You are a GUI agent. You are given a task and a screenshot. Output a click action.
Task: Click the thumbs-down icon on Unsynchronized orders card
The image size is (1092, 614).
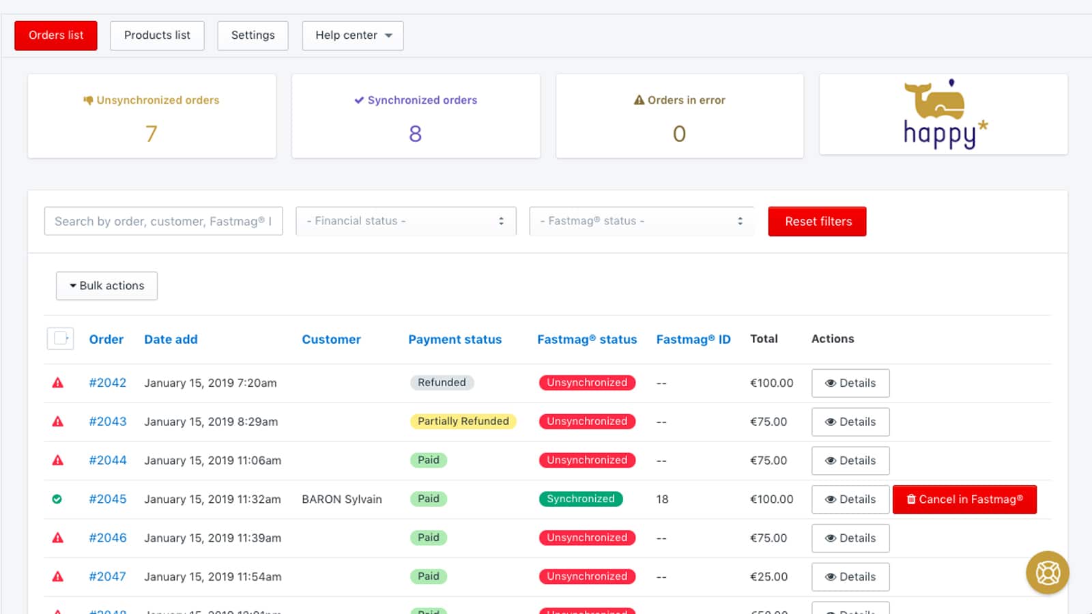(88, 100)
